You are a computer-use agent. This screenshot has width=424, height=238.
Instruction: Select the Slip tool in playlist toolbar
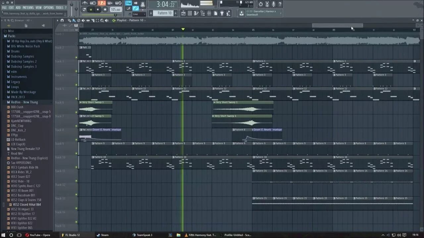tap(88, 20)
